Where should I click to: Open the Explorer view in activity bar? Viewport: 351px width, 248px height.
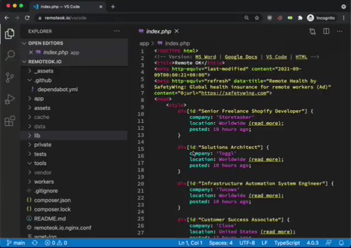[10, 34]
